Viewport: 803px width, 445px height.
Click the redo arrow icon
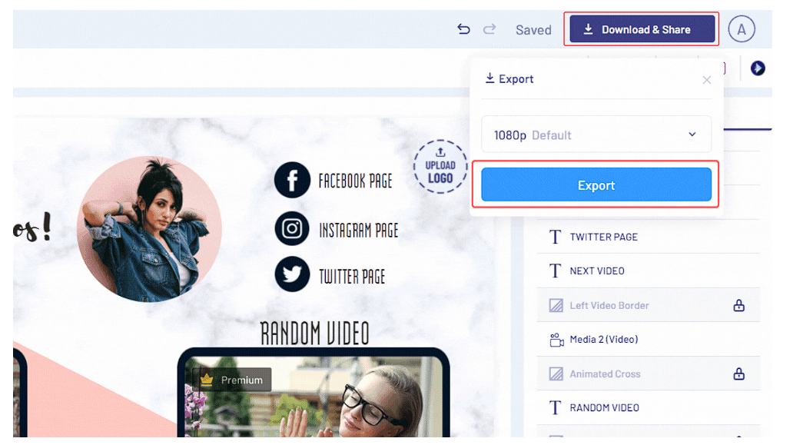tap(489, 28)
